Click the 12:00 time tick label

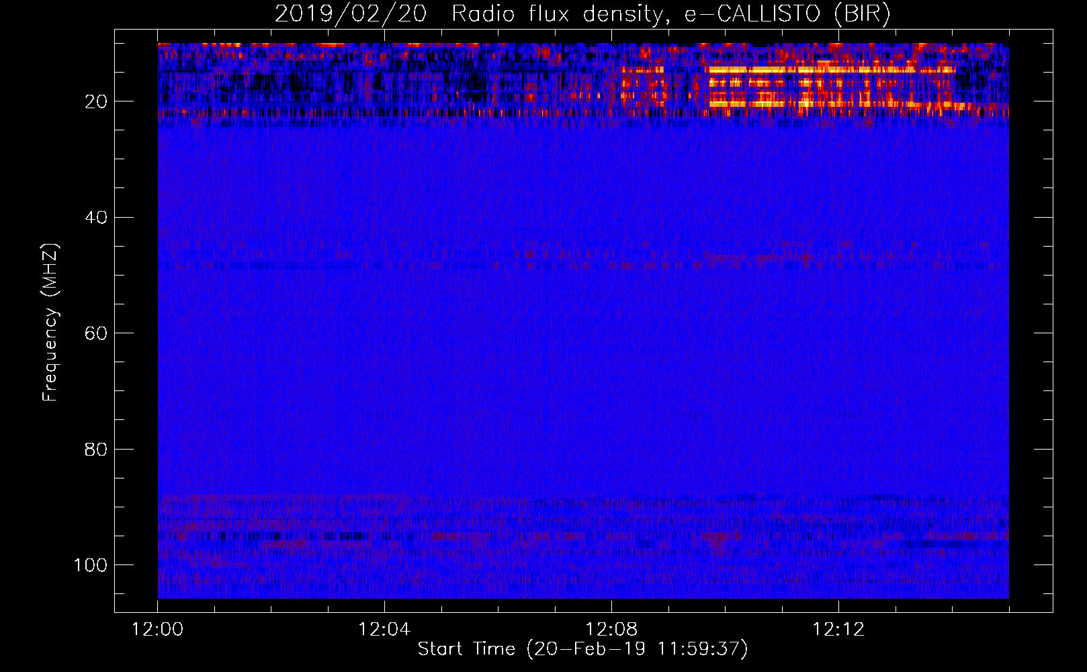[x=157, y=630]
